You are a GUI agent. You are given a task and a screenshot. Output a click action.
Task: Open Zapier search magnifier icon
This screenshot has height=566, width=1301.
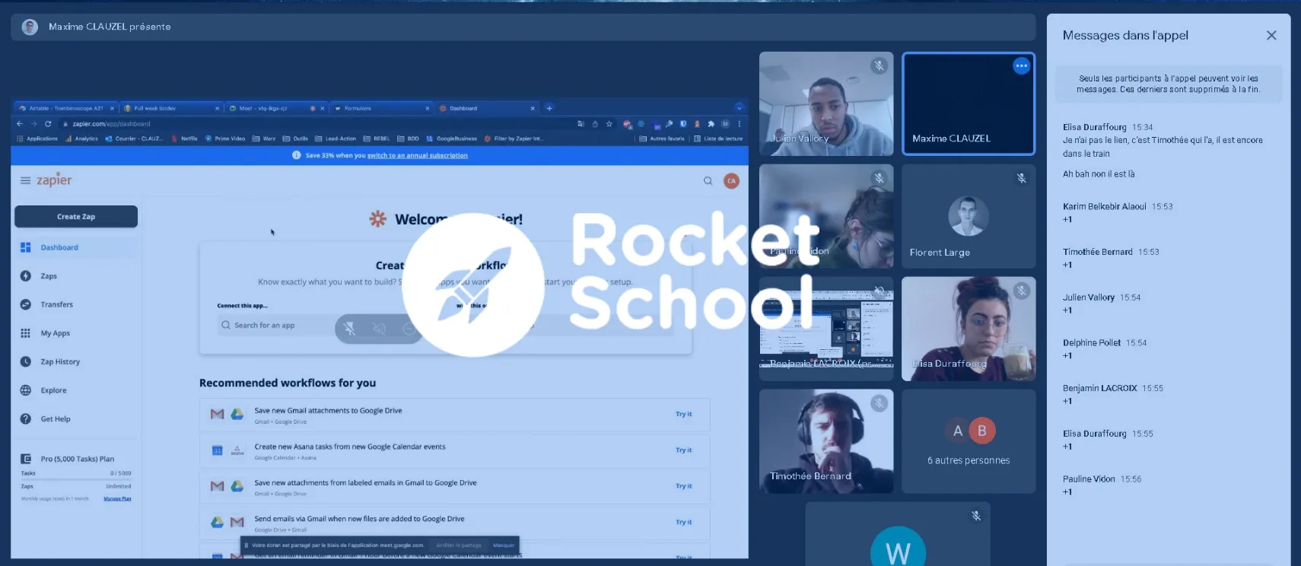point(708,181)
